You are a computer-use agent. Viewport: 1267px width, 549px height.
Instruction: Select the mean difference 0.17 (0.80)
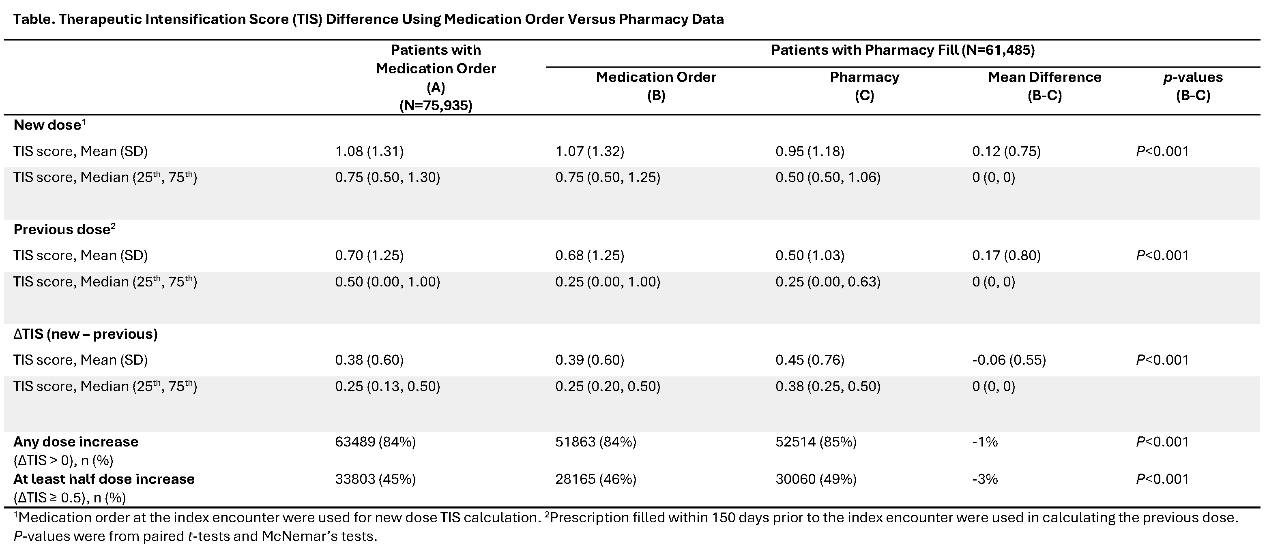1006,256
